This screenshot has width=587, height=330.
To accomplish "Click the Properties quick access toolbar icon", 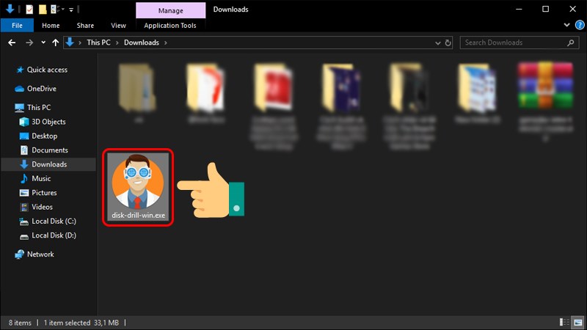I will (29, 10).
